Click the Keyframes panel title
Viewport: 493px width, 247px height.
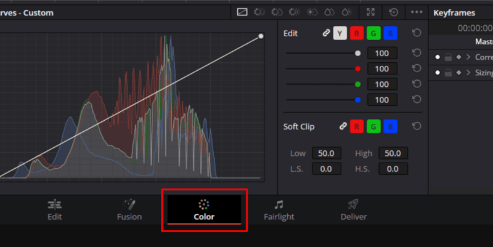coord(454,13)
